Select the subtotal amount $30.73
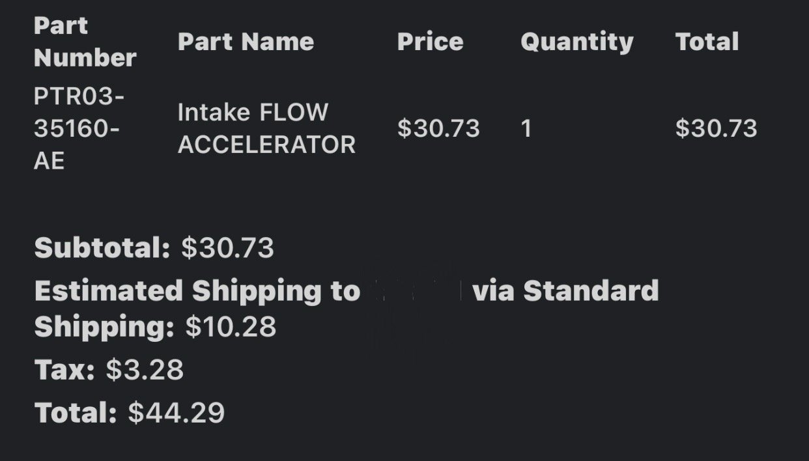The image size is (809, 461). 228,248
